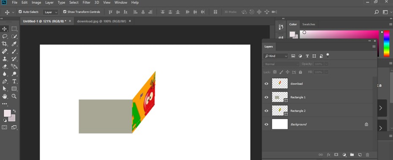Select the Quick Selection tool
Screen dimensions: 393x160
14,37
